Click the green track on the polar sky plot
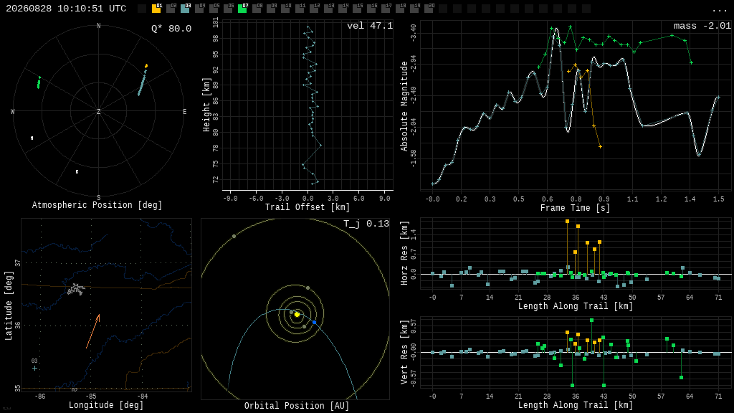 pos(39,82)
